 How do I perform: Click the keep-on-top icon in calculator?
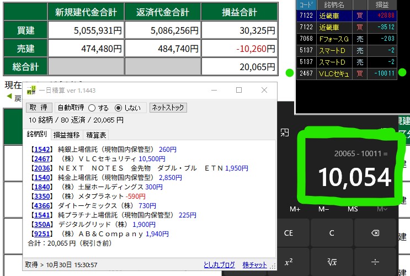point(285,132)
